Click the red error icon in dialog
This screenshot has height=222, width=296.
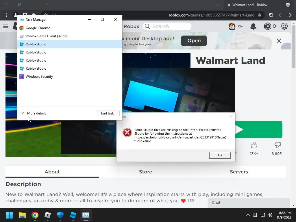127,132
